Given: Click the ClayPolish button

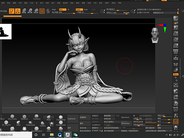Looking at the screenshot, I should click(73, 119).
